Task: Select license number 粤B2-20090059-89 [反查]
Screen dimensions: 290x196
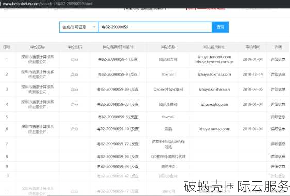Action: (118, 89)
